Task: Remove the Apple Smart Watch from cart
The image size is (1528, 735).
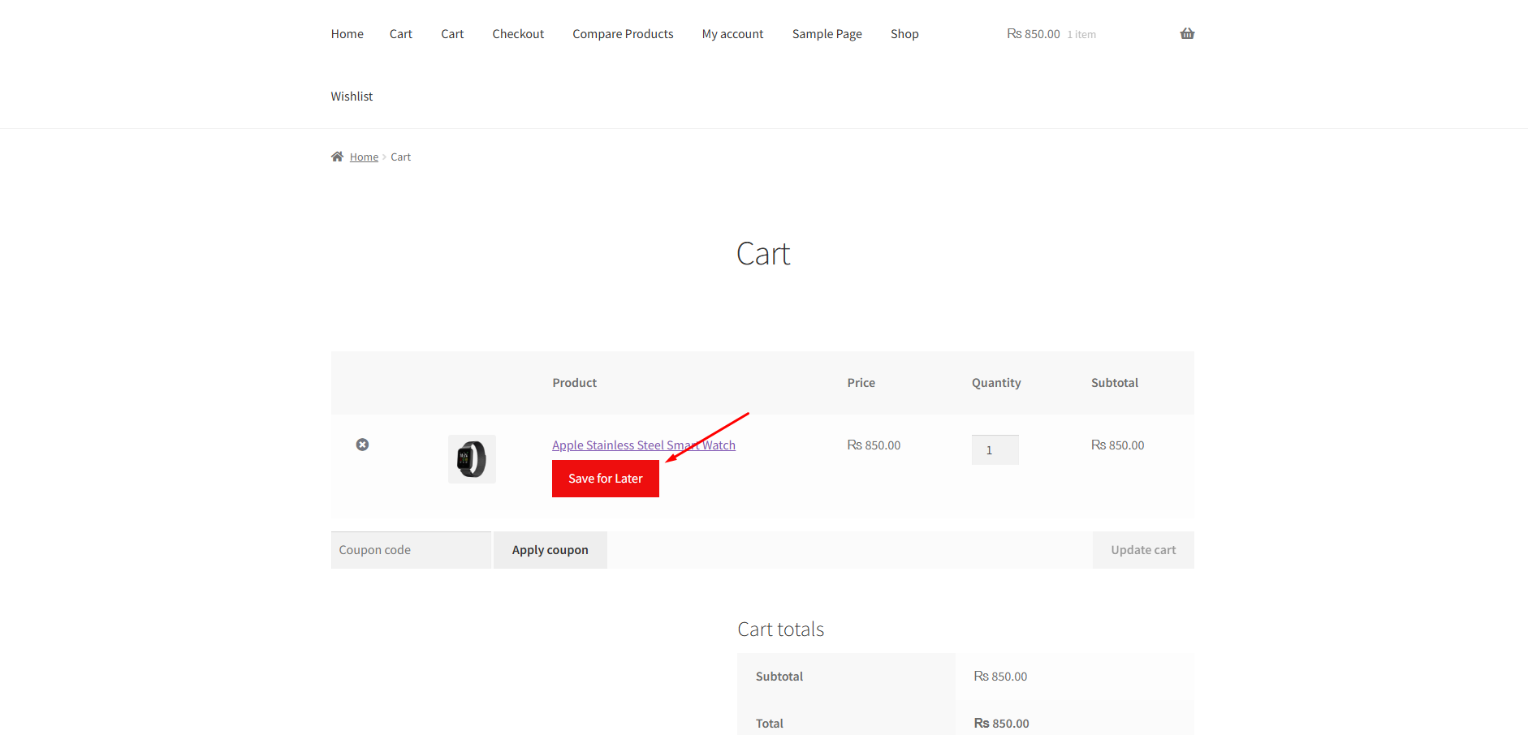Action: coord(362,445)
